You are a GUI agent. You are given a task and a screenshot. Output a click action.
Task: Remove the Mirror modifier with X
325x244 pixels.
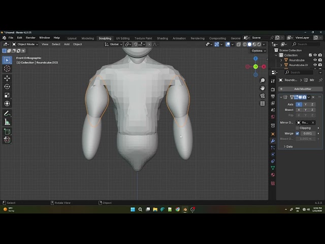coord(313,97)
